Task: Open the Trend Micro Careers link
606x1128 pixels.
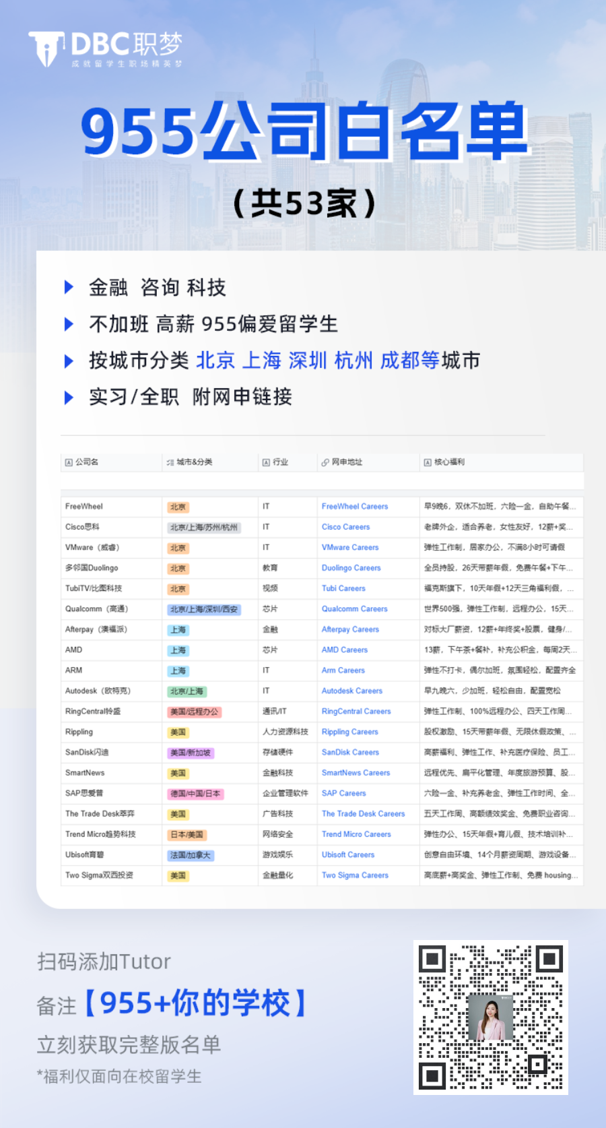Action: [x=356, y=834]
